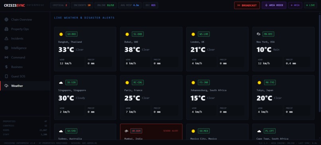Click the 33°C Bangkok temperature
This screenshot has width=321, height=145.
tap(66, 50)
